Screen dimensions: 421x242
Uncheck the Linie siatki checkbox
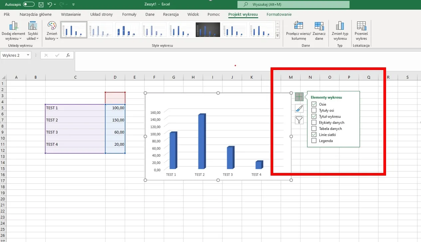click(x=314, y=135)
